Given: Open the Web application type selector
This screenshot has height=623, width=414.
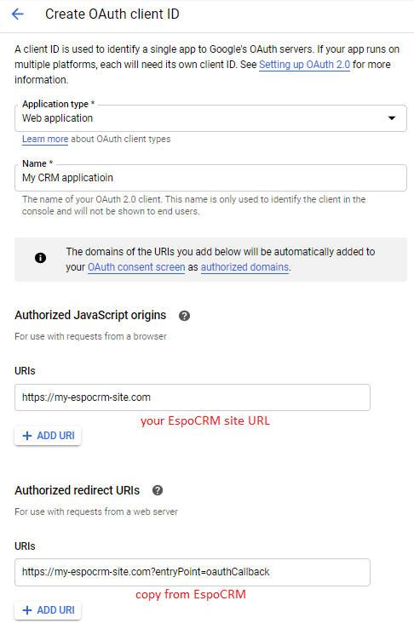Looking at the screenshot, I should click(210, 118).
